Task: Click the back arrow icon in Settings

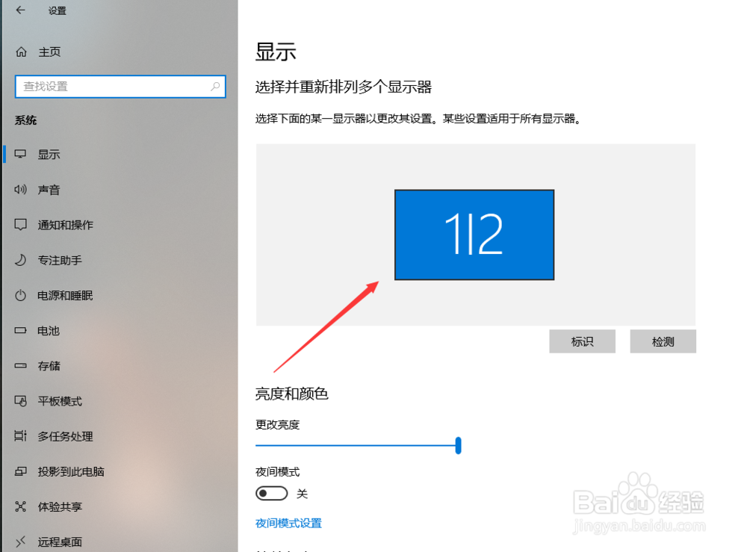Action: 20,10
